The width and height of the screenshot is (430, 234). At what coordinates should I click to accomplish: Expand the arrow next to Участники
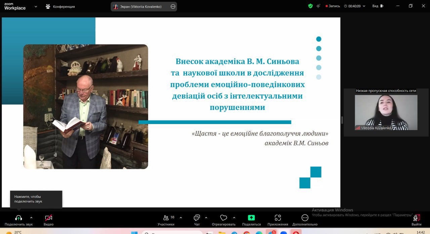[181, 217]
